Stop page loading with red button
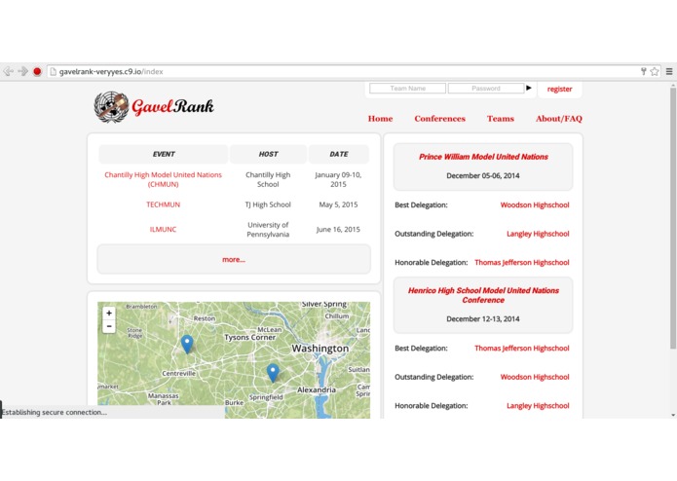This screenshot has height=481, width=677. (x=37, y=72)
